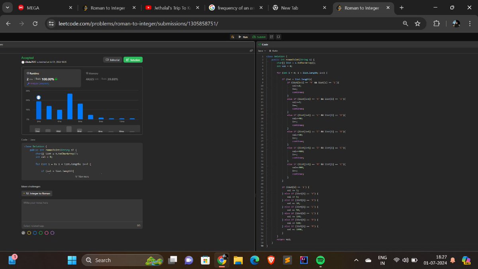Image resolution: width=478 pixels, height=269 pixels.
Task: Open Spotify from the taskbar
Action: pyautogui.click(x=320, y=260)
